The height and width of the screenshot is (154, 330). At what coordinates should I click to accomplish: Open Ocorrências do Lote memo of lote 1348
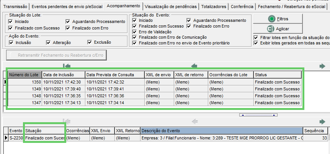pyautogui.click(x=231, y=96)
